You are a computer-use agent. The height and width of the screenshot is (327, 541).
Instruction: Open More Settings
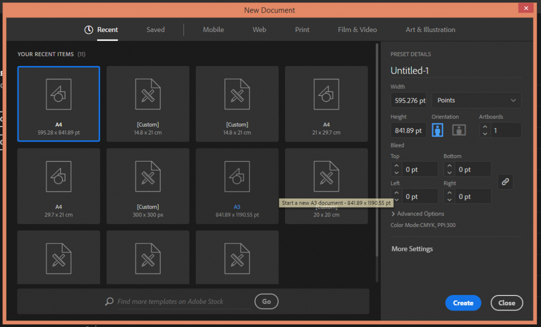click(x=412, y=249)
